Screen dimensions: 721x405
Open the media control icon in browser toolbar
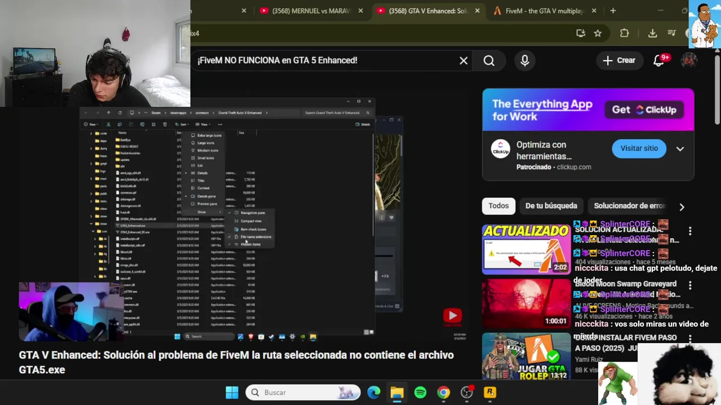point(671,33)
